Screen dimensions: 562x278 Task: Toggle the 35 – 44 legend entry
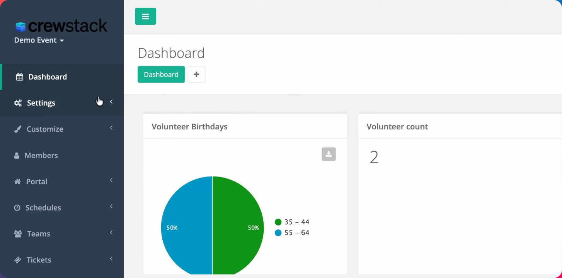[x=292, y=222]
